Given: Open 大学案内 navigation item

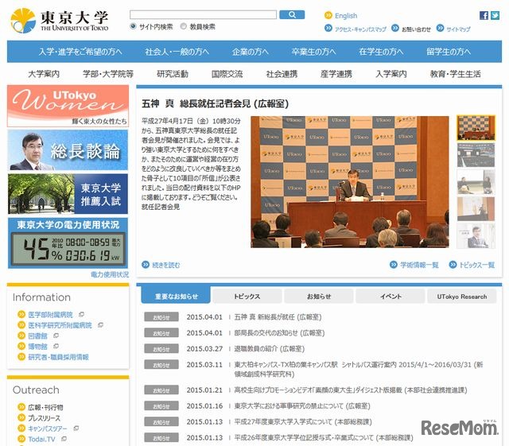Looking at the screenshot, I should pyautogui.click(x=44, y=74).
